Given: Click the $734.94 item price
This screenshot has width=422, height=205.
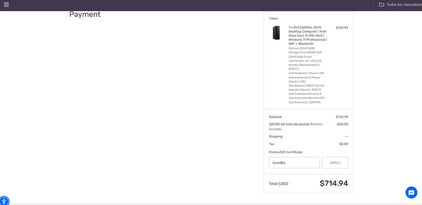Looking at the screenshot, I should click(x=342, y=28).
